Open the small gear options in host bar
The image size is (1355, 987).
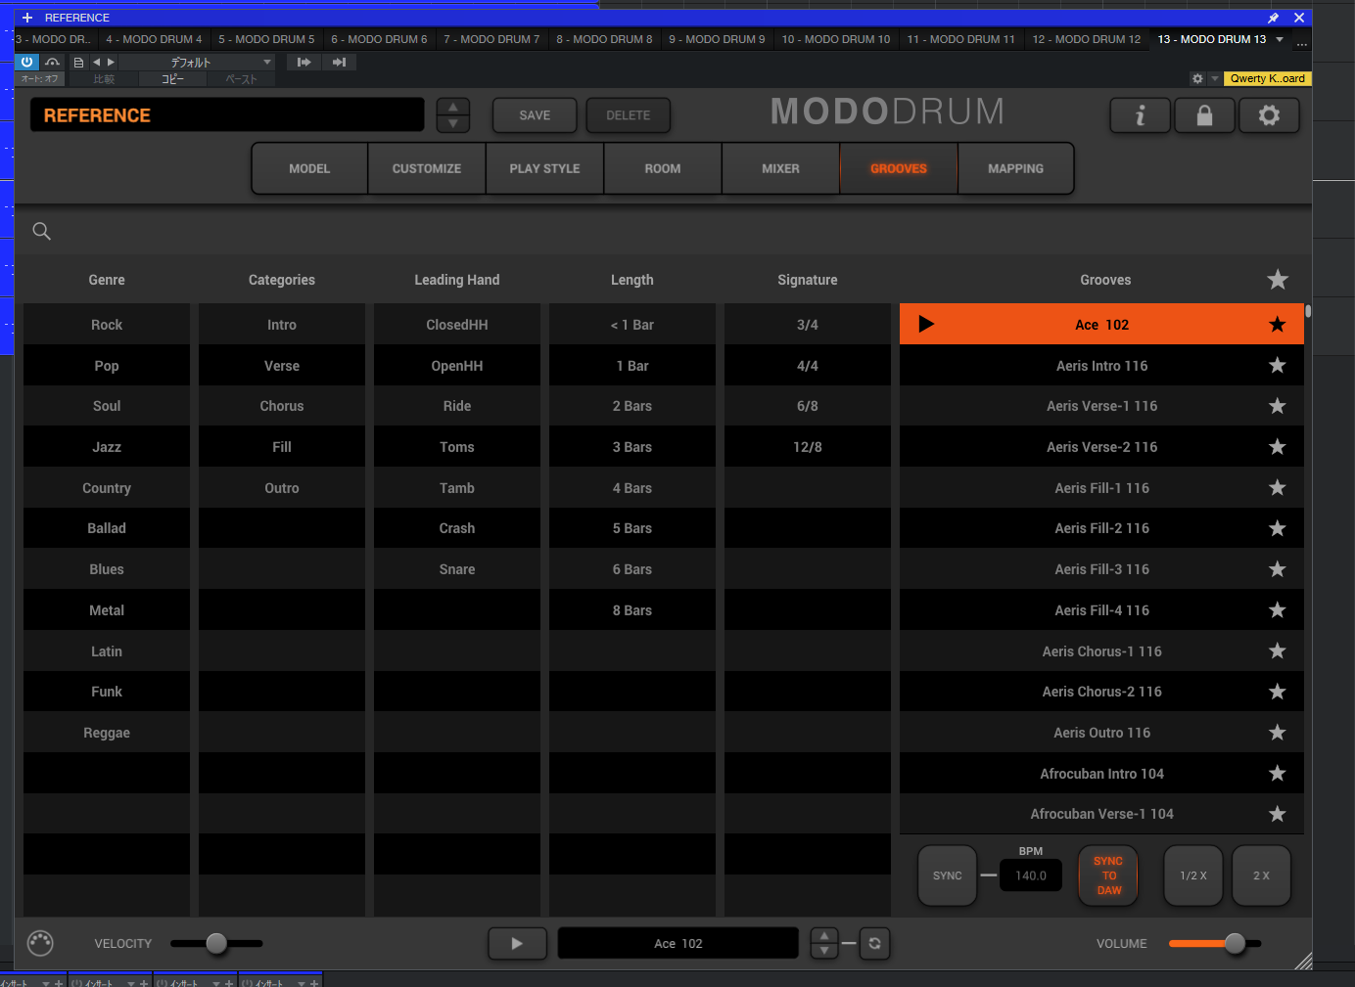[x=1197, y=78]
